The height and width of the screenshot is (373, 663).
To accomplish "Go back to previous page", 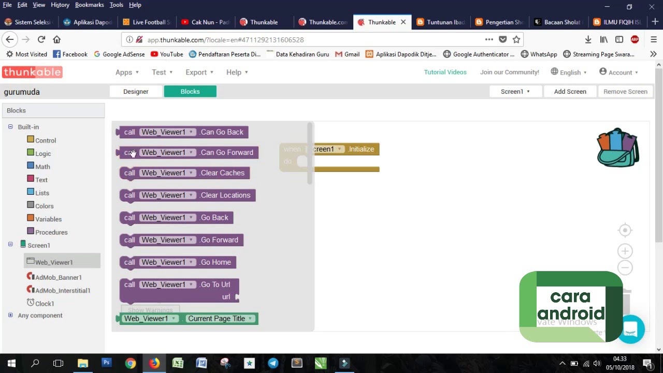I will [x=9, y=39].
